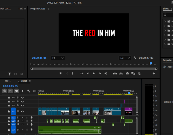
Task: Open the Program monitor Settings wrench
Action: click(x=135, y=58)
